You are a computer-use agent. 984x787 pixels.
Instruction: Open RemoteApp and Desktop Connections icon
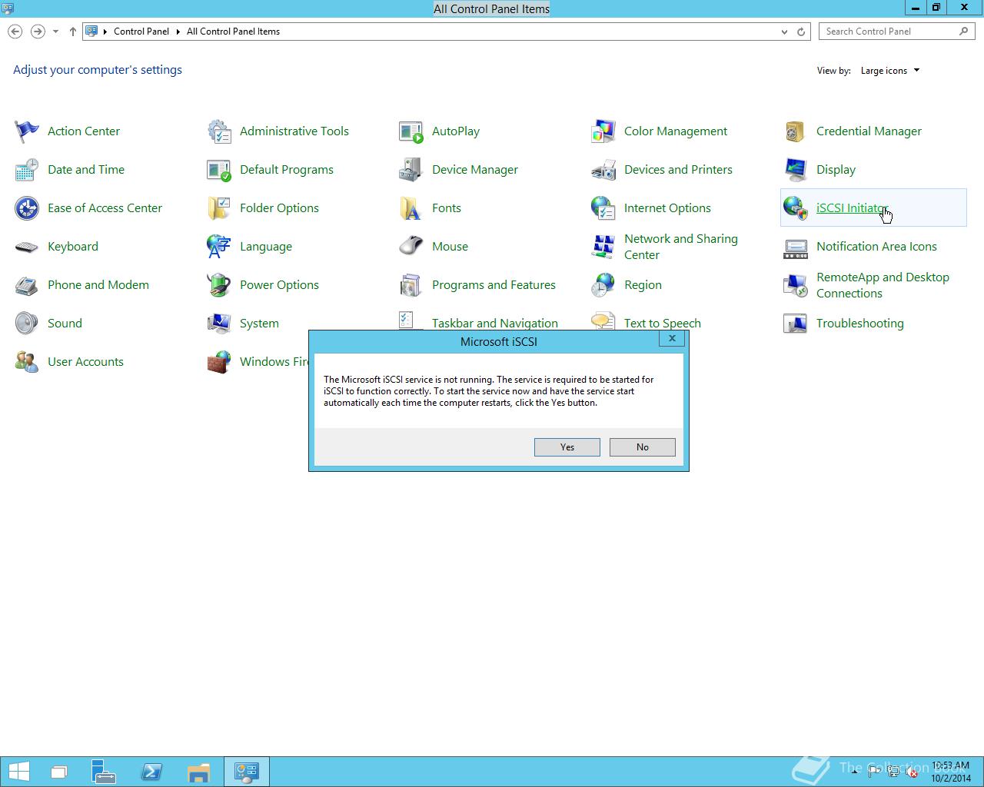[x=796, y=285]
